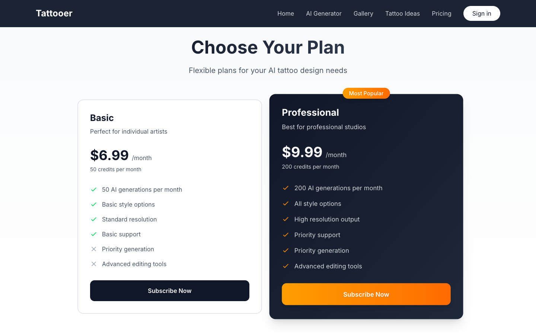This screenshot has height=335, width=536.
Task: Go to the AI Generator page
Action: 324,13
